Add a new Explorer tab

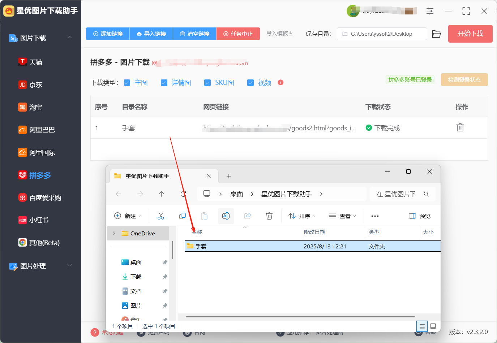pos(229,176)
